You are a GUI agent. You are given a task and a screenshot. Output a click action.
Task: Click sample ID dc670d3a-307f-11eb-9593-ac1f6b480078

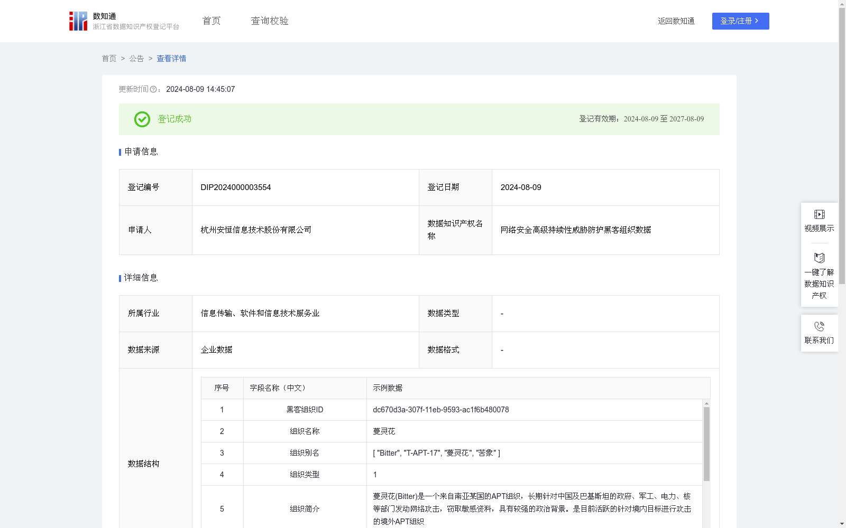click(441, 410)
